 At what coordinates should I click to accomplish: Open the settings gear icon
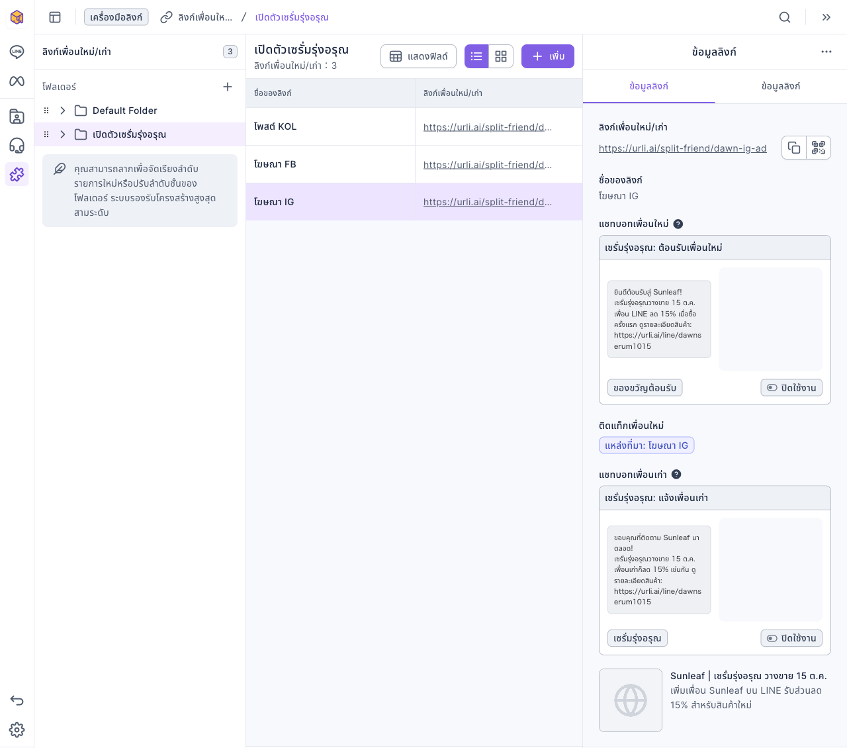17,729
